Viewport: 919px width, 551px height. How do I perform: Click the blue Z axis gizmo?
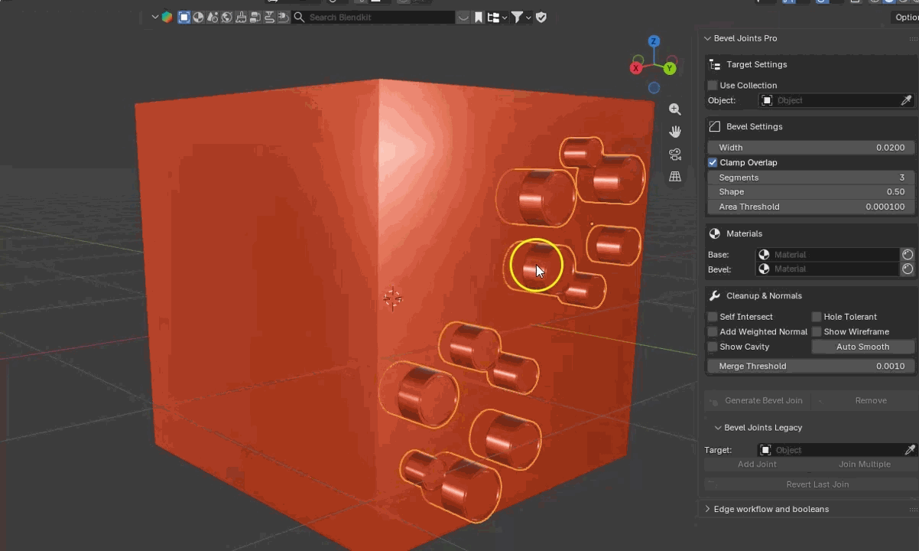(x=654, y=41)
